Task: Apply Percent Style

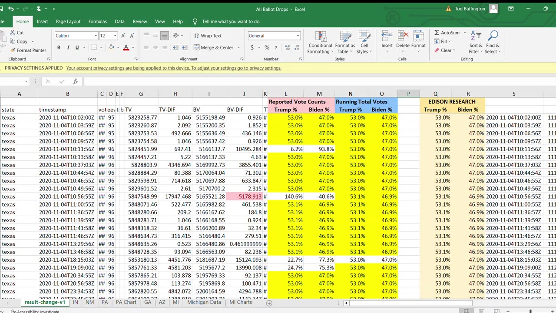Action: [267, 47]
